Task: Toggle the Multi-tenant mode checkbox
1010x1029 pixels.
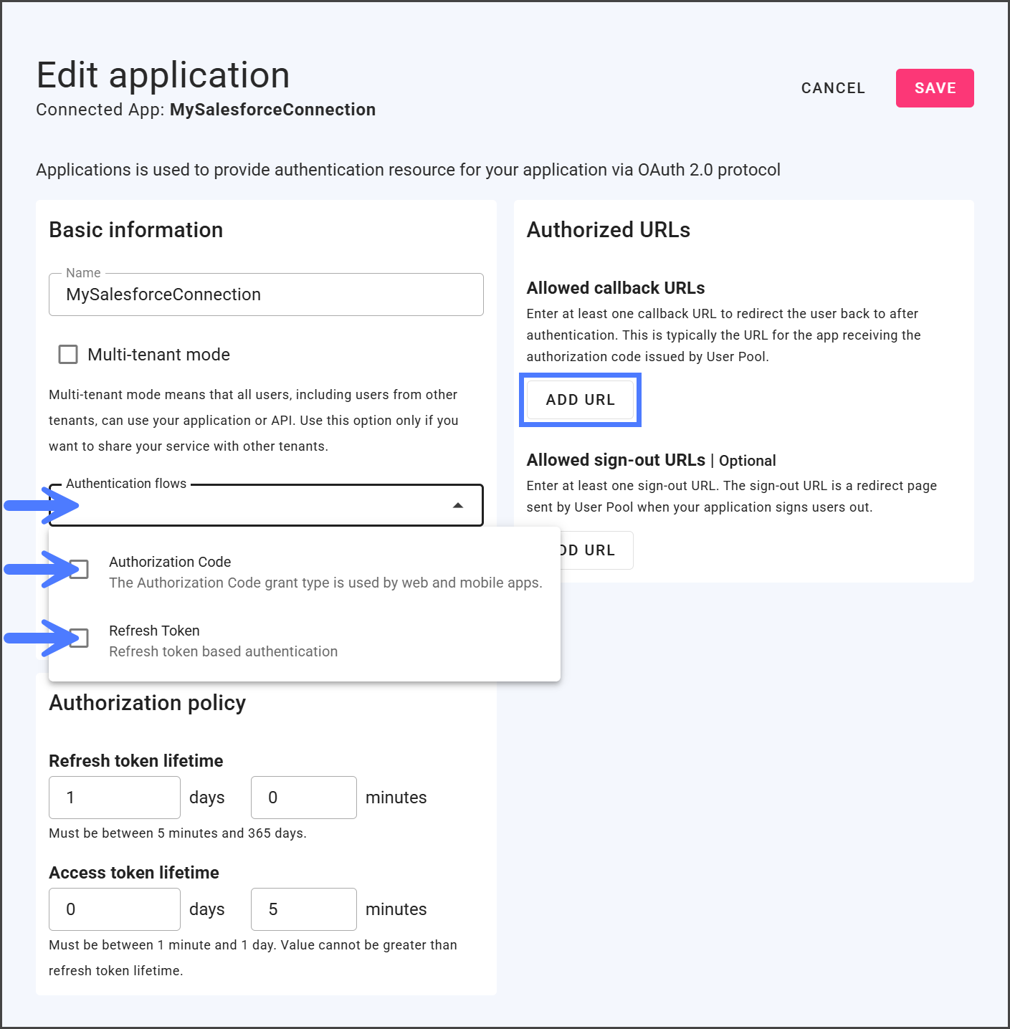Action: (x=68, y=355)
